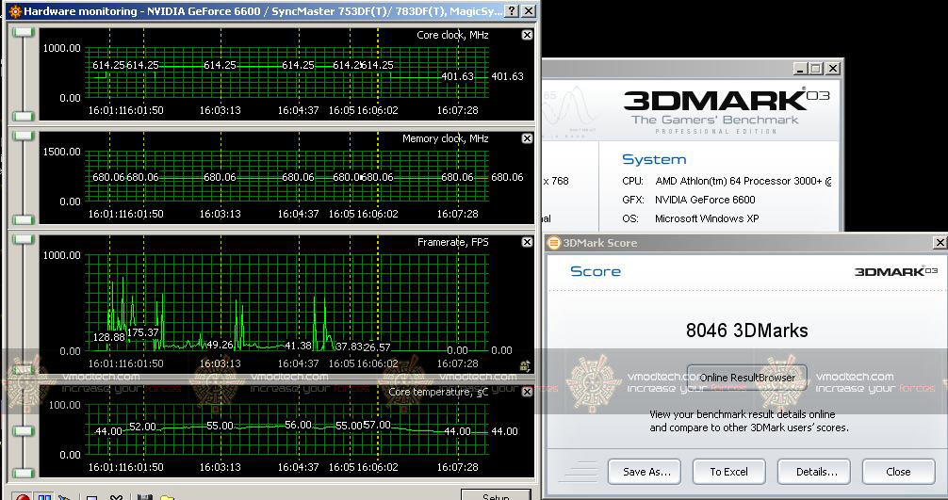This screenshot has width=948, height=500.
Task: Close the Framerate graph panel
Action: point(527,242)
